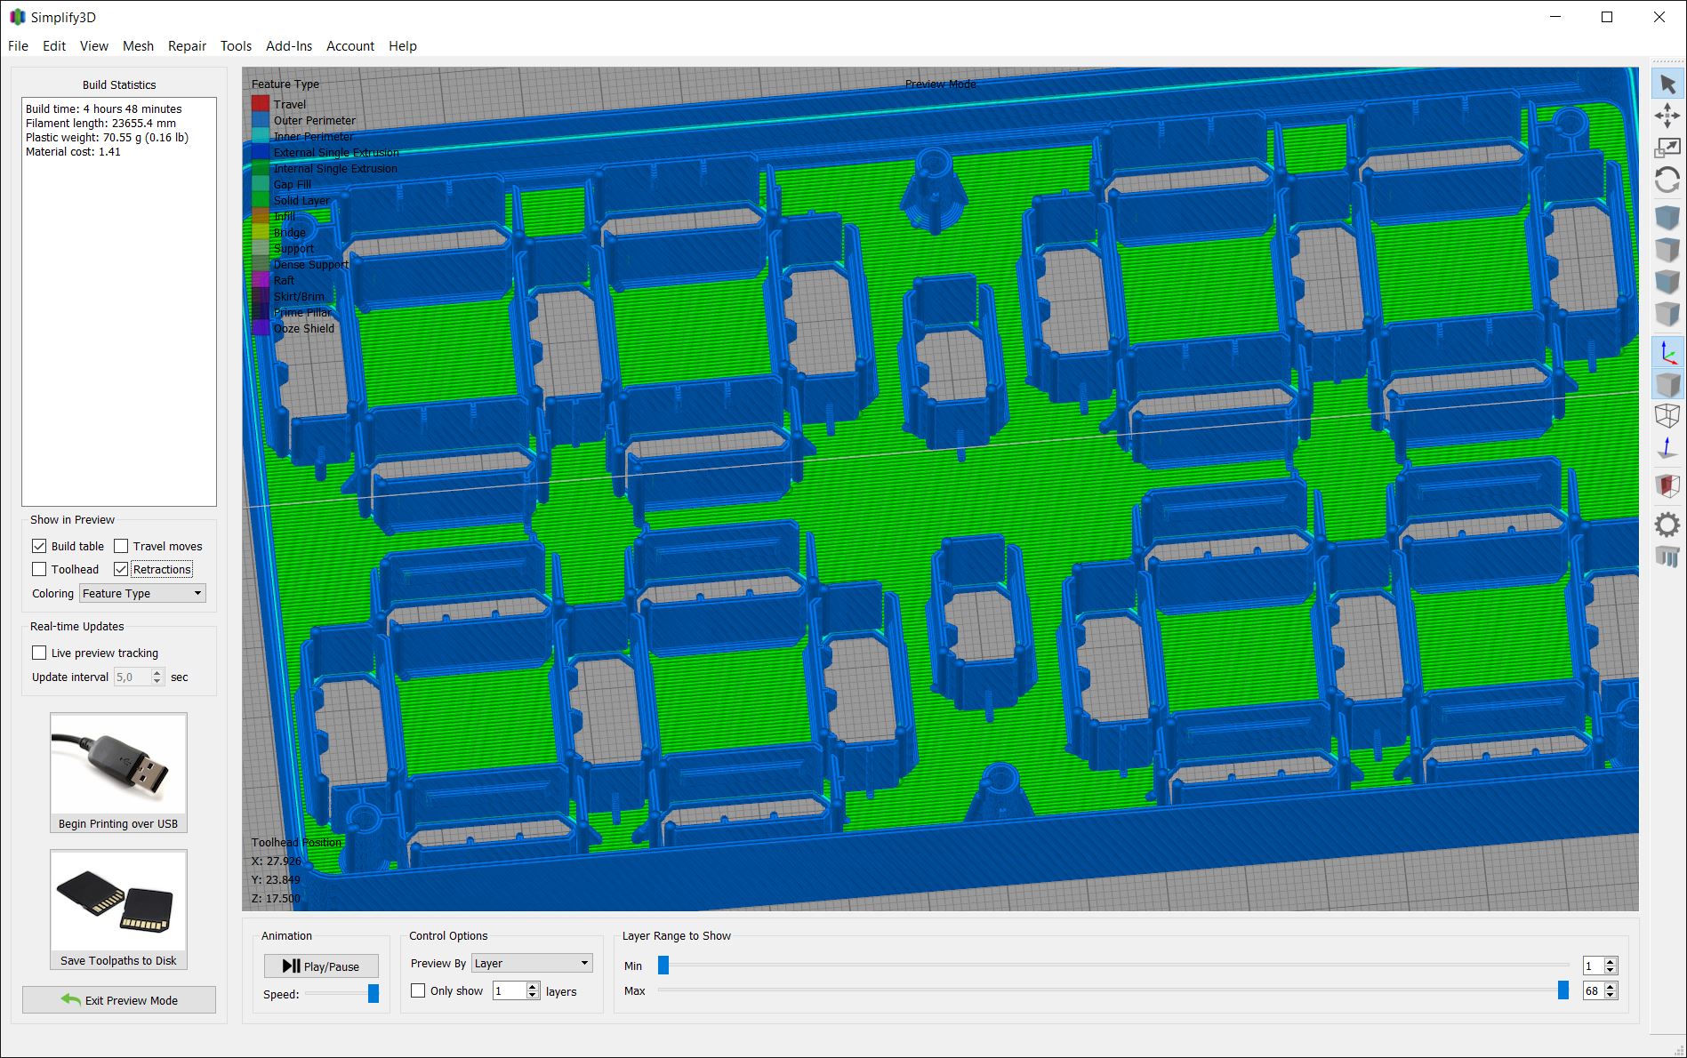This screenshot has width=1687, height=1058.
Task: Click the Min layer number field
Action: [x=1594, y=966]
